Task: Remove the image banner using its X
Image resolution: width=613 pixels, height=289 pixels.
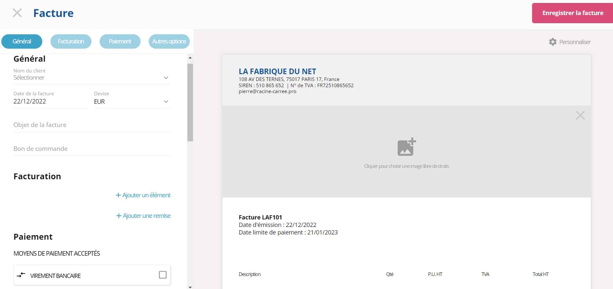Action: click(x=580, y=115)
